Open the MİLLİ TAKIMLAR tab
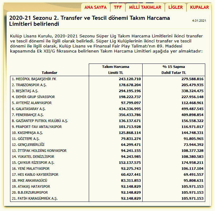 [x=145, y=7]
